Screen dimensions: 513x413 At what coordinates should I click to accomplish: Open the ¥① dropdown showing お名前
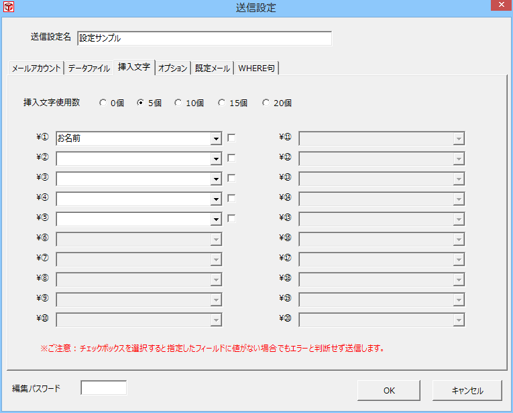(216, 139)
